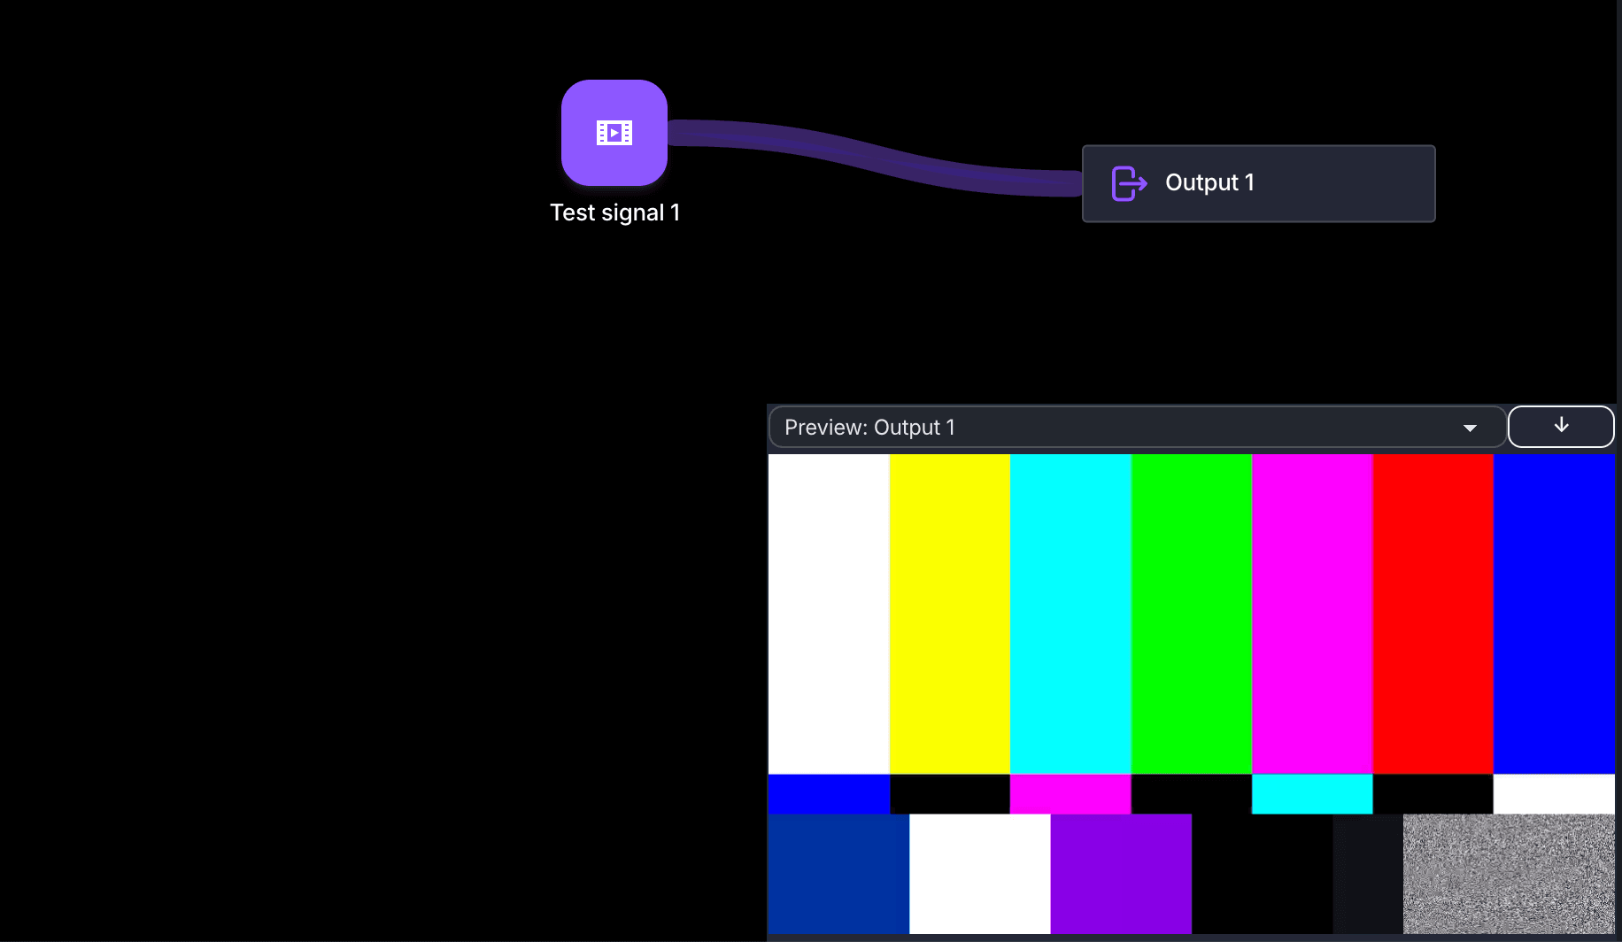Click the tall red bar in preview
The width and height of the screenshot is (1622, 942).
coord(1433,614)
